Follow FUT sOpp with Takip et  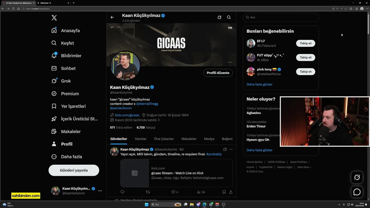pyautogui.click(x=306, y=57)
